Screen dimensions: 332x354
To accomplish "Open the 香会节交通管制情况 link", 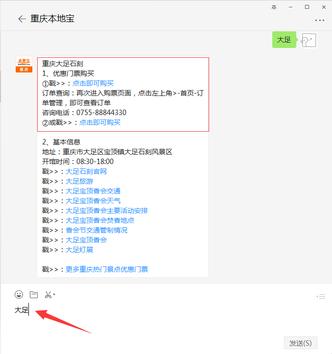I will click(96, 230).
